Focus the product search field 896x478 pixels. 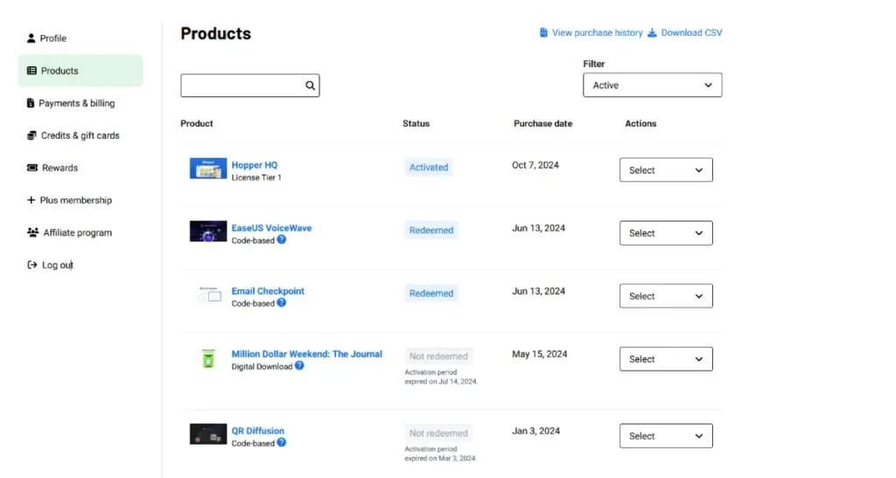click(x=250, y=86)
